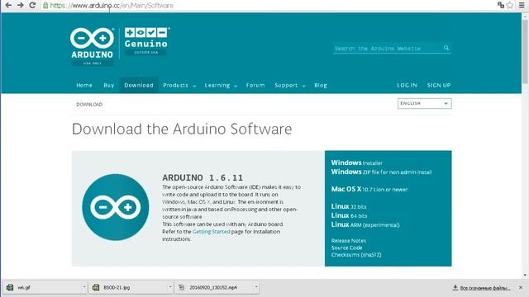Open Source Code link
Viewport: 529px width, 297px height.
click(346, 247)
